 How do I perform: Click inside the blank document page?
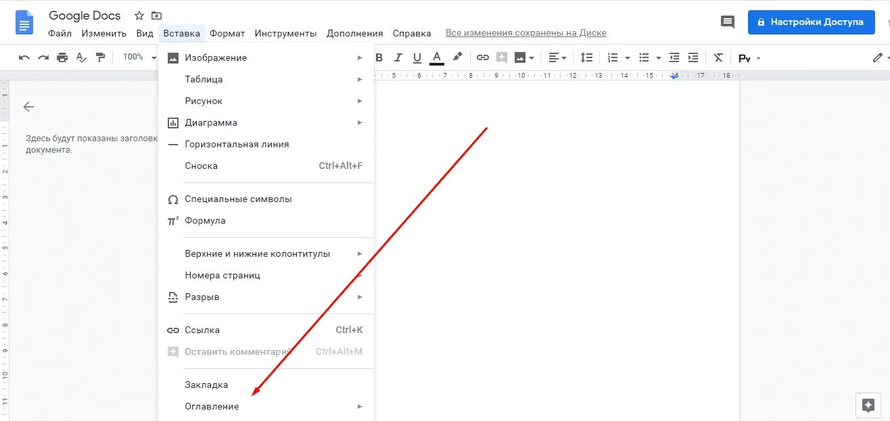point(556,250)
